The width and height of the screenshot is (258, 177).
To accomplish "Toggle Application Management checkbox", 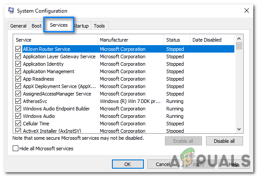I will (x=18, y=71).
